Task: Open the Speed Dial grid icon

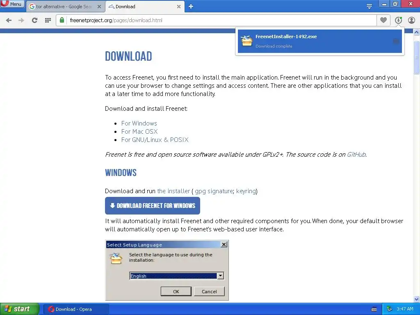Action: 48,21
